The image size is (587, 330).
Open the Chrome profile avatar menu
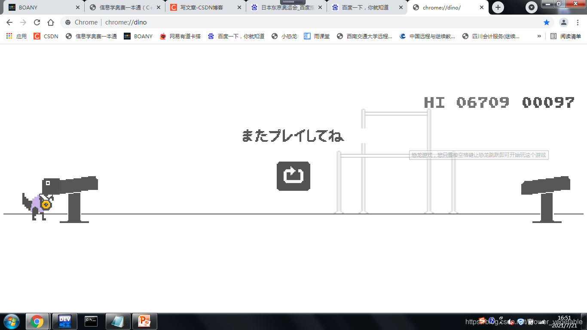tap(564, 22)
